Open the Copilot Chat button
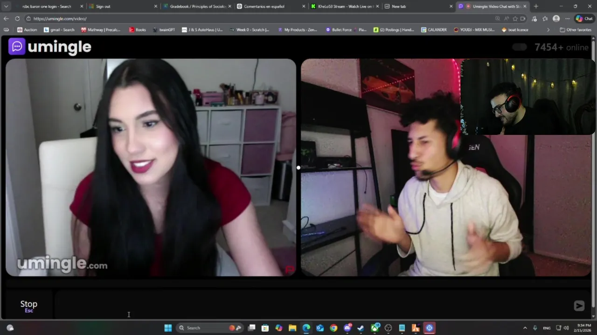The image size is (597, 335). point(585,19)
